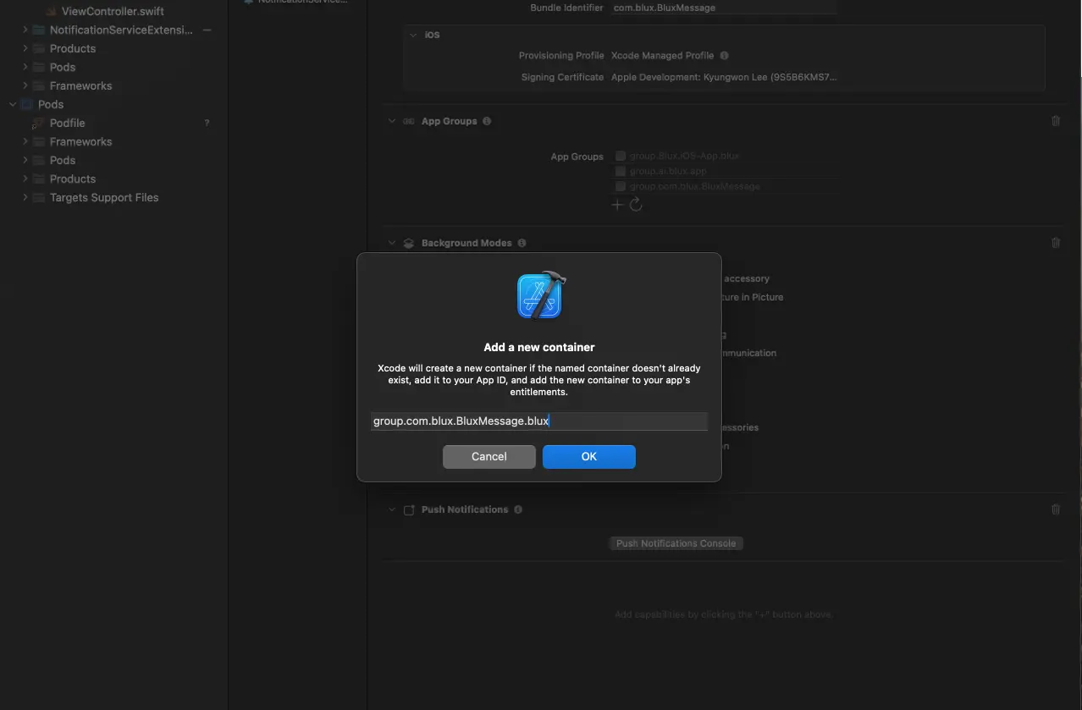Collapse the Pods project chevron
Image resolution: width=1082 pixels, height=710 pixels.
pyautogui.click(x=13, y=104)
